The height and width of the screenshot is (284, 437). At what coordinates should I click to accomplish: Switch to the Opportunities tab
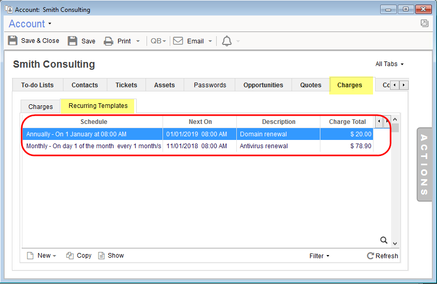(263, 85)
